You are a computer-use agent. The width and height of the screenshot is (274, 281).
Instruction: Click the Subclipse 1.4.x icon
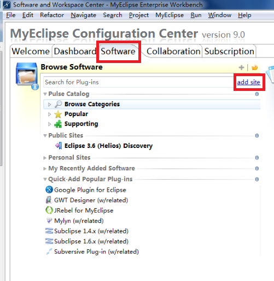pyautogui.click(x=49, y=231)
